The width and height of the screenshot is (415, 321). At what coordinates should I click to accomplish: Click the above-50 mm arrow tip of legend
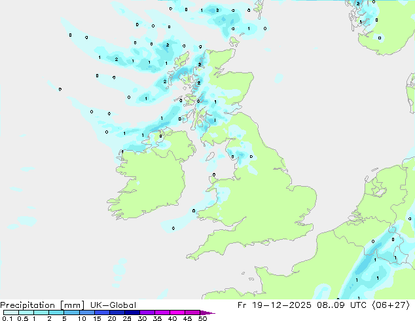207,312
